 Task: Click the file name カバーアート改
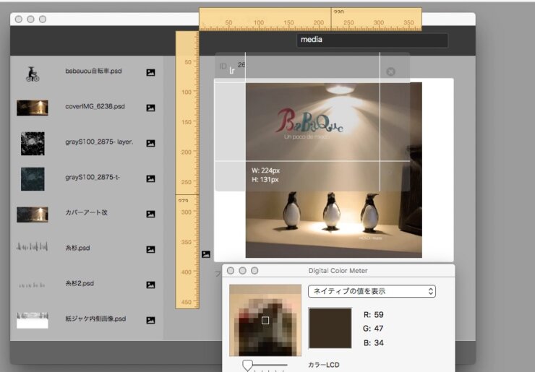86,212
